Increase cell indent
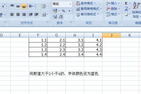Viewport: 141px width, 94px height. 36,15
